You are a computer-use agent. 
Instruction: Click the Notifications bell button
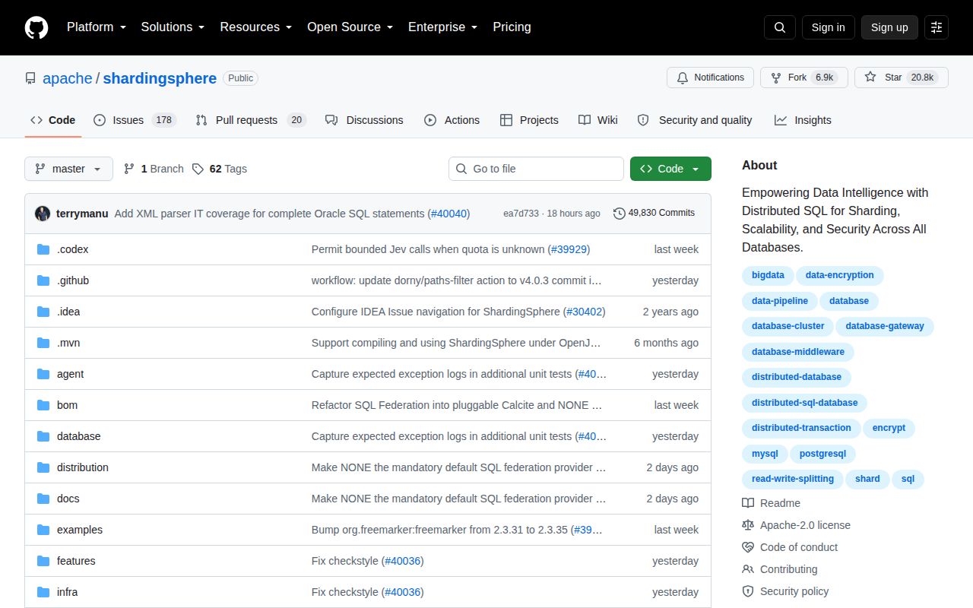click(x=710, y=78)
